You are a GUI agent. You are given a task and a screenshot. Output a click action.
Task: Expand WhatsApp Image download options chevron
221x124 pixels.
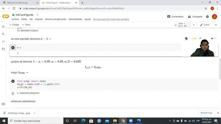[x=35, y=113]
